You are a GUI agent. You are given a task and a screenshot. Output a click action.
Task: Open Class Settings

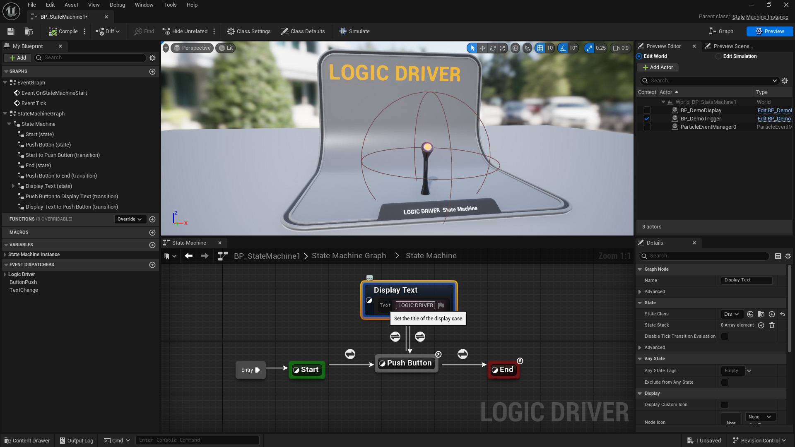point(249,31)
